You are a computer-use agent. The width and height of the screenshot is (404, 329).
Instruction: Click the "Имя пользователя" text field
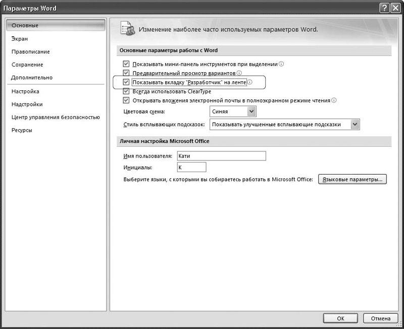coord(221,156)
